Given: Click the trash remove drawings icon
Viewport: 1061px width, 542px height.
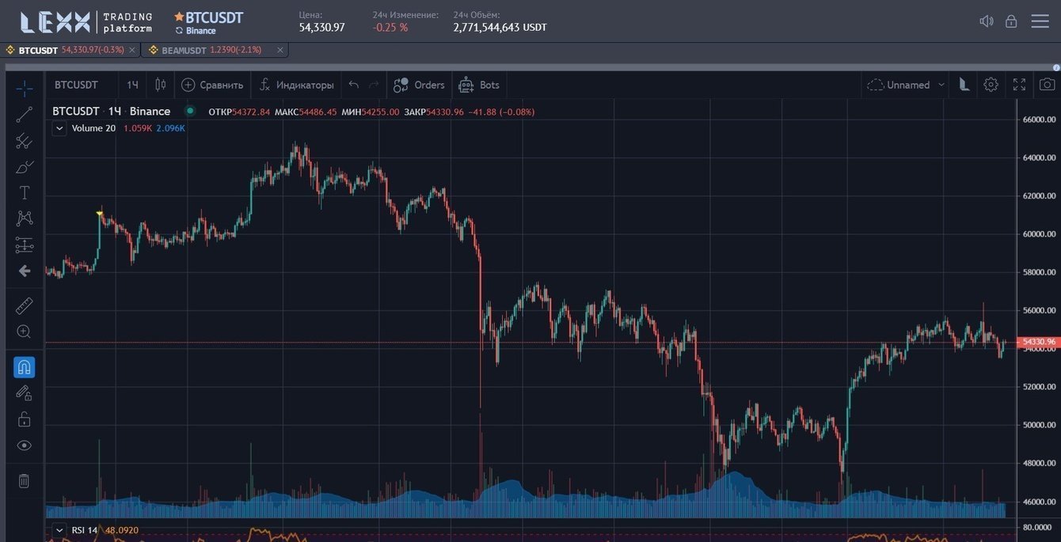Looking at the screenshot, I should (x=24, y=480).
